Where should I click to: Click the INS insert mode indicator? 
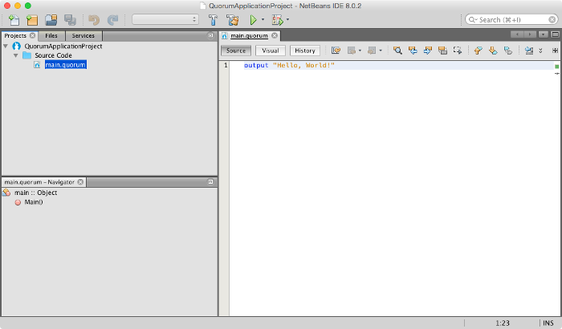click(x=548, y=323)
